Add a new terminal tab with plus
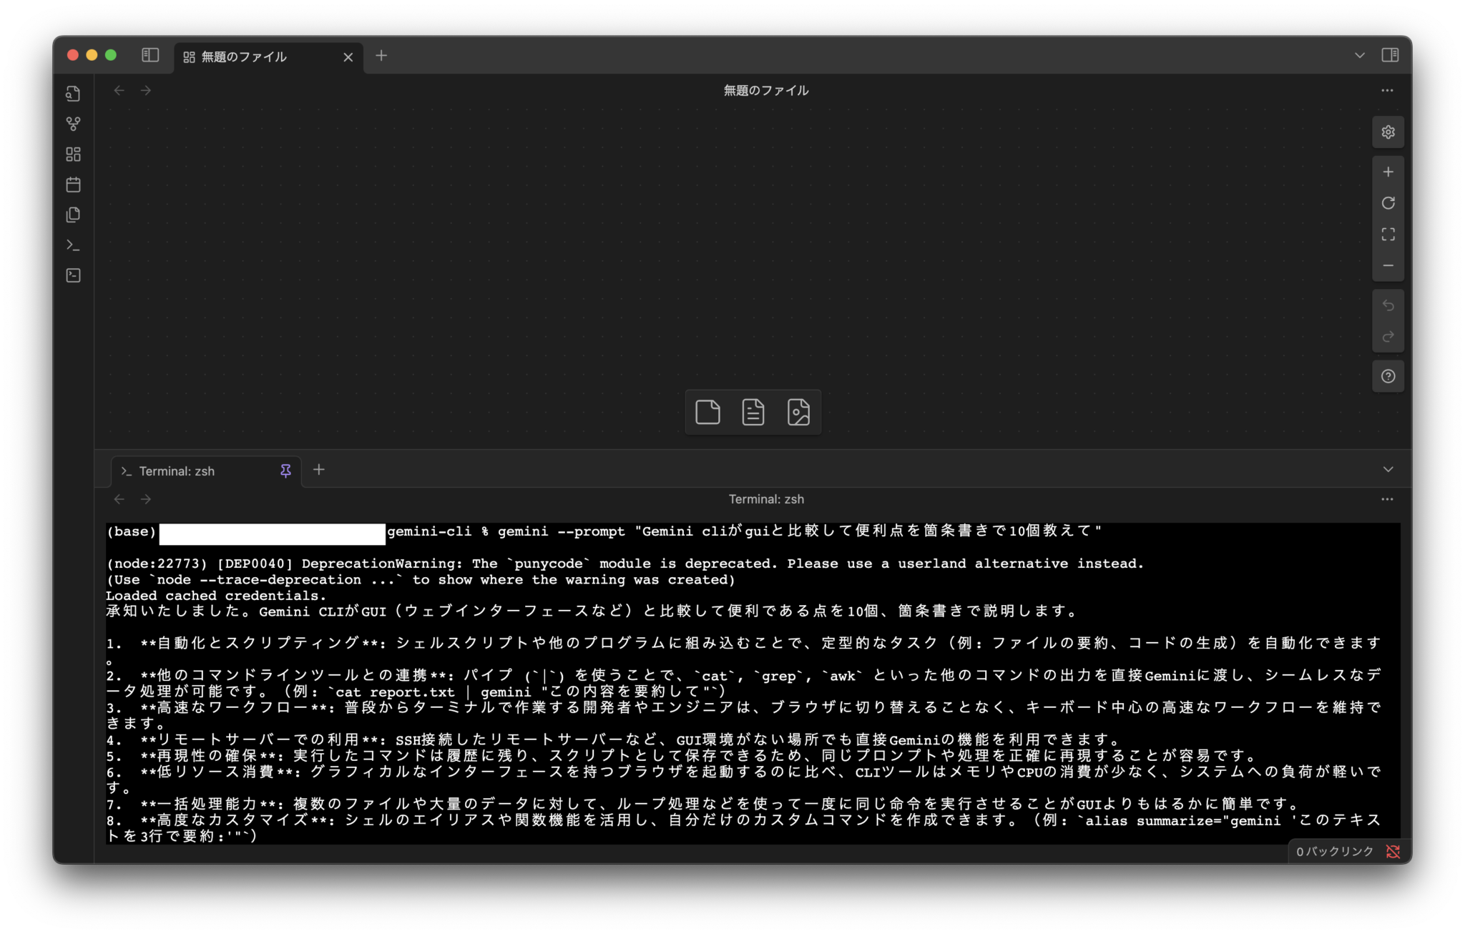 pos(319,470)
